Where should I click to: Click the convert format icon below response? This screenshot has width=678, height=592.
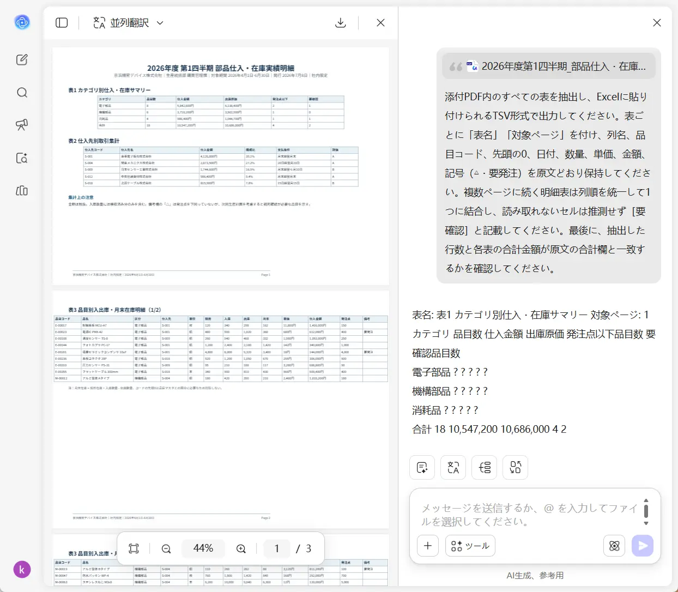(x=516, y=467)
